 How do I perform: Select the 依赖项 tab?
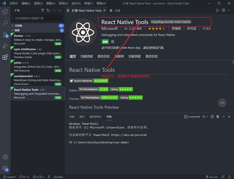tap(119, 56)
